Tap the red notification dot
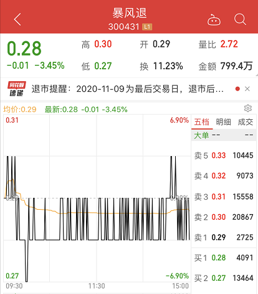Image resolution: width=258 pixels, height=294 pixels. (237, 89)
